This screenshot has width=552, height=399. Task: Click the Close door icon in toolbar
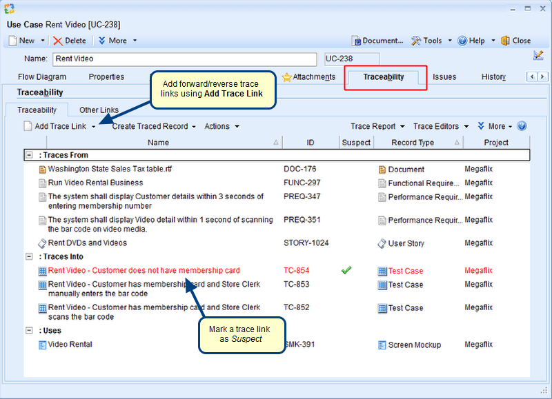point(506,41)
